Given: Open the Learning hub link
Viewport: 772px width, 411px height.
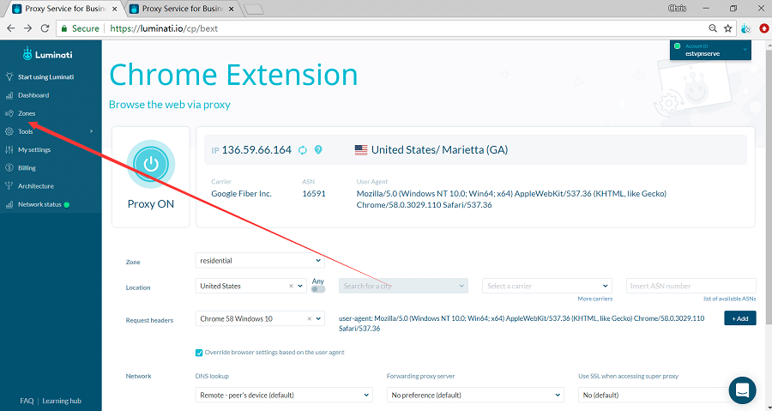Looking at the screenshot, I should (x=62, y=401).
